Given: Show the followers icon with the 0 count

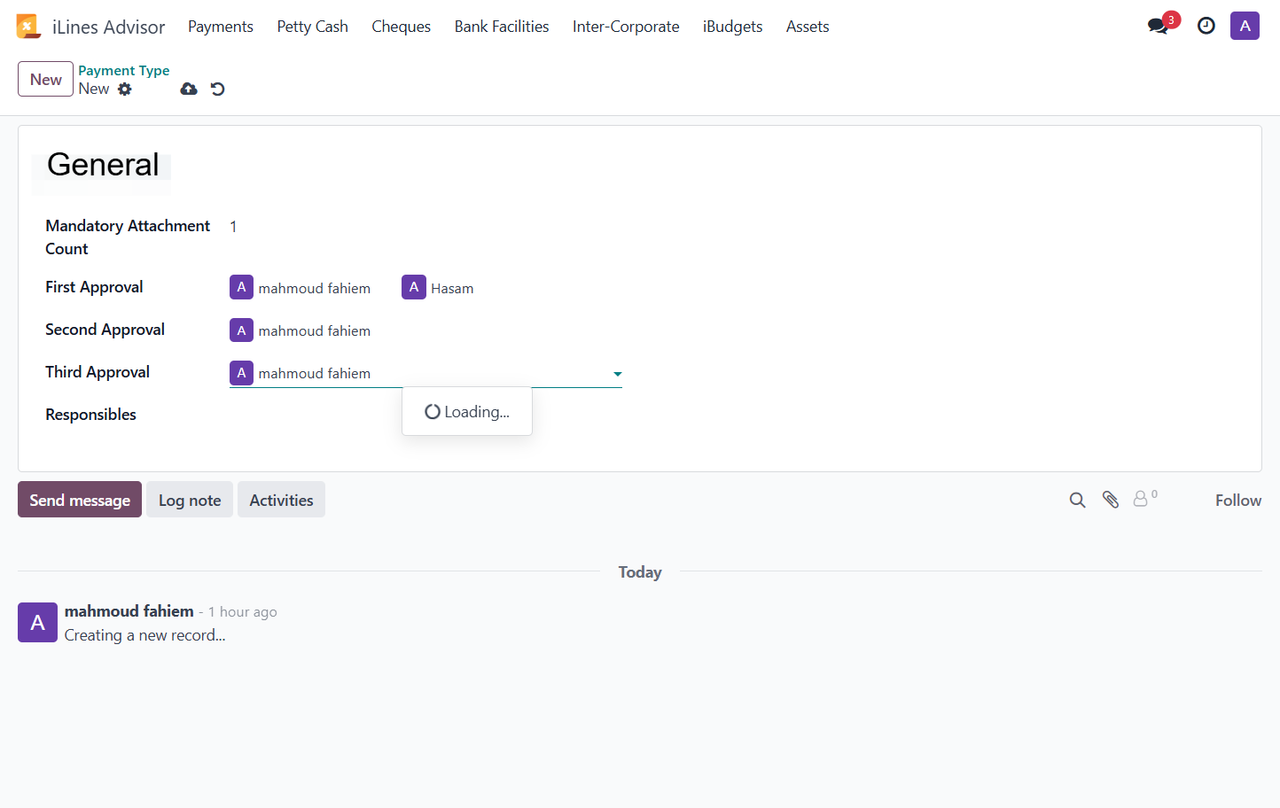Looking at the screenshot, I should pos(1144,499).
